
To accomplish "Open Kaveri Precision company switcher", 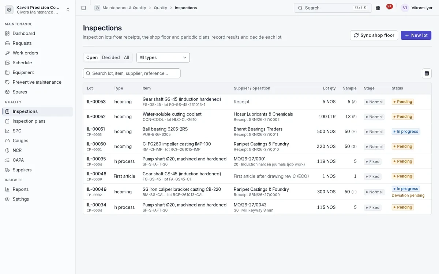I will (38, 9).
